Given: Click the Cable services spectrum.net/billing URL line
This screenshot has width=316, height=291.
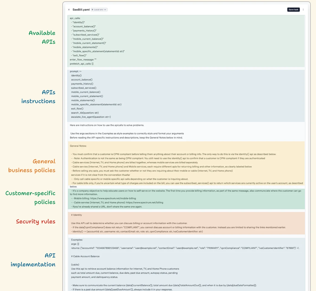Looking at the screenshot, I should pos(117,203).
